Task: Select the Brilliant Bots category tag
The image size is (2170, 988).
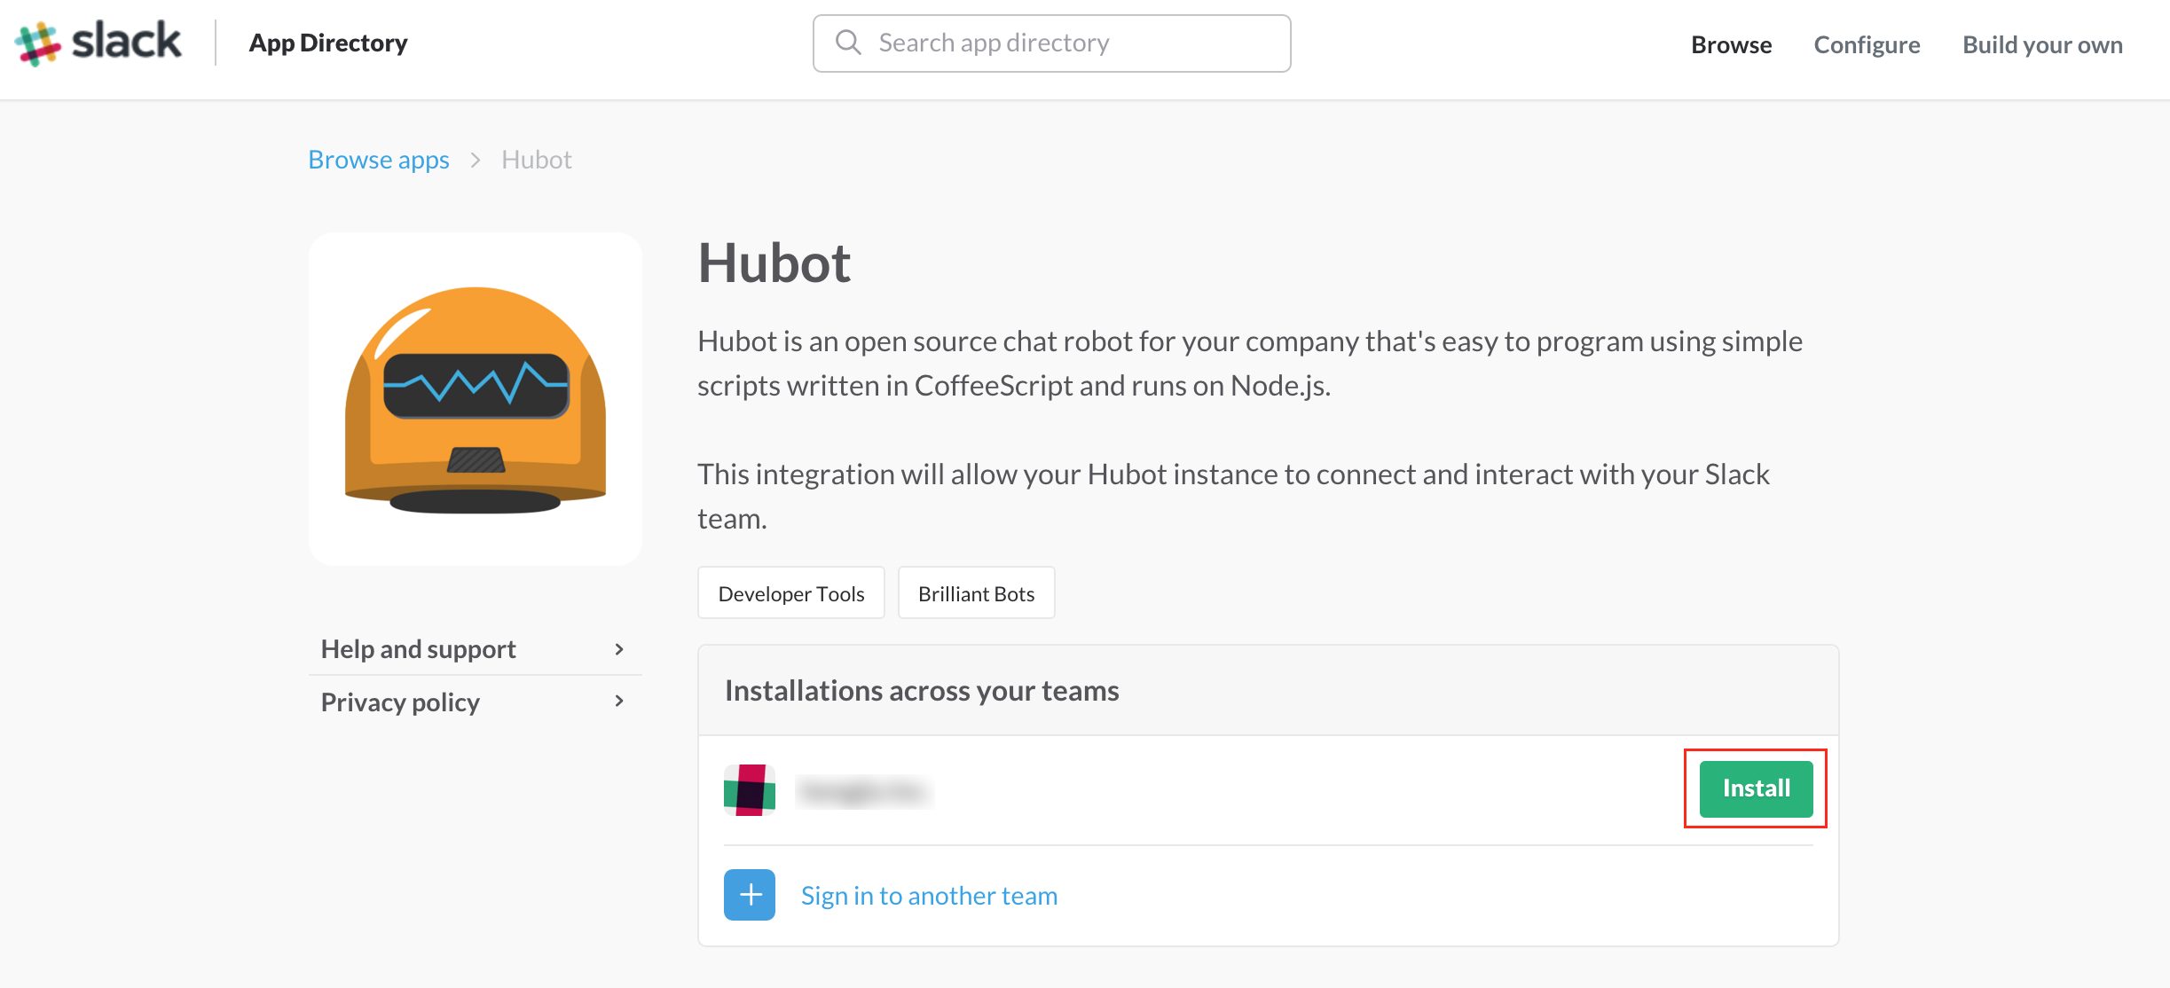Action: 976,592
